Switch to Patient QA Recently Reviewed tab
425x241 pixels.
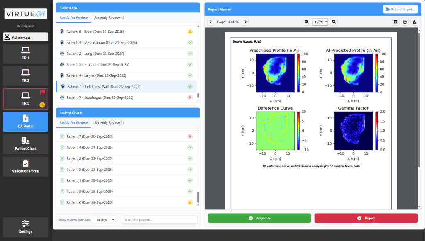click(109, 18)
